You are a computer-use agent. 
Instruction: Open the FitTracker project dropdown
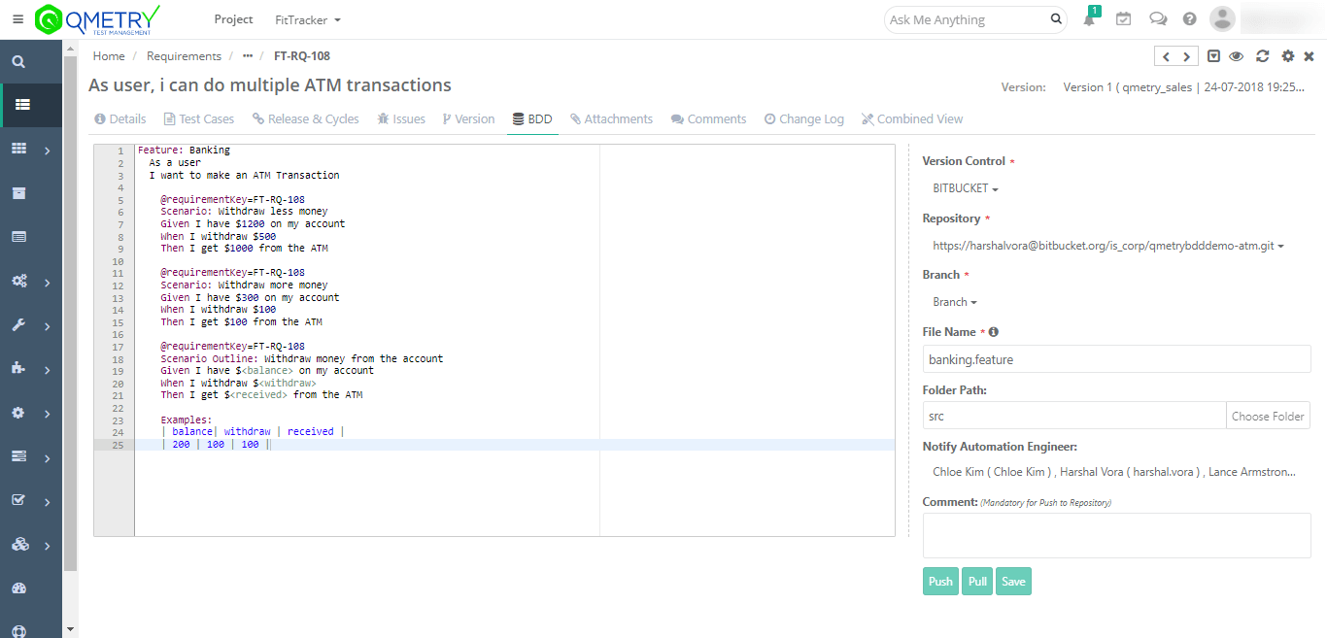point(308,19)
